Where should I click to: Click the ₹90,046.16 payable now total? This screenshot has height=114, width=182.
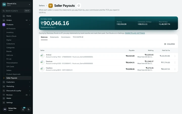[55, 23]
